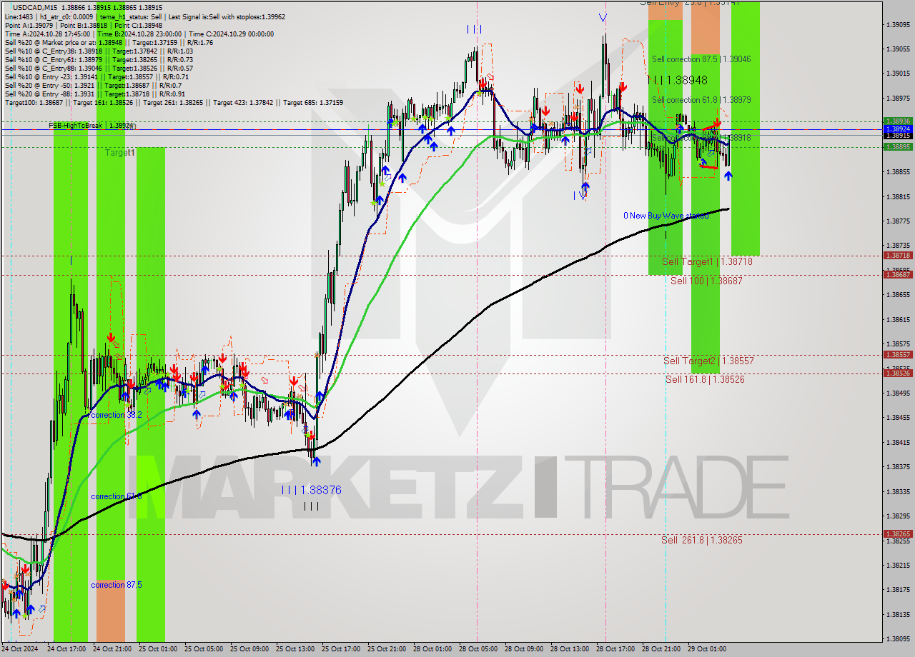Click the '0 New Buy Wave started' text
Viewport: 915px width, 657px height.
[x=666, y=216]
